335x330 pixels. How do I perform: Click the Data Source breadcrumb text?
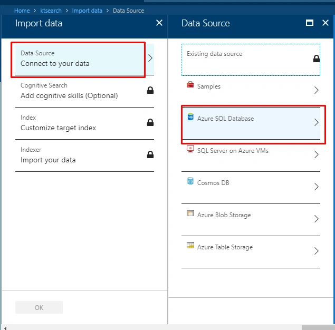point(128,11)
